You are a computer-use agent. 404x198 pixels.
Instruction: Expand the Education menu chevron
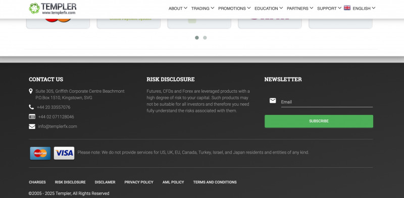(x=281, y=8)
